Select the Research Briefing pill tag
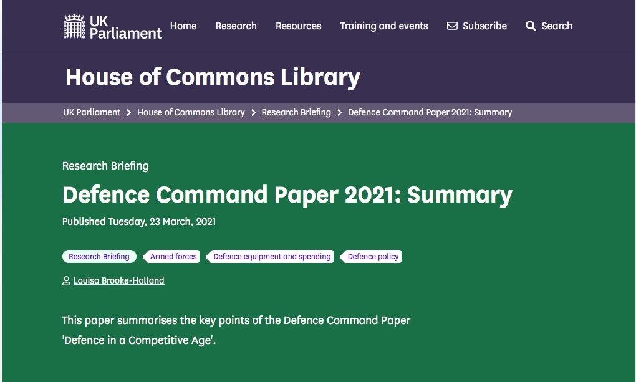The image size is (636, 382). (x=99, y=256)
